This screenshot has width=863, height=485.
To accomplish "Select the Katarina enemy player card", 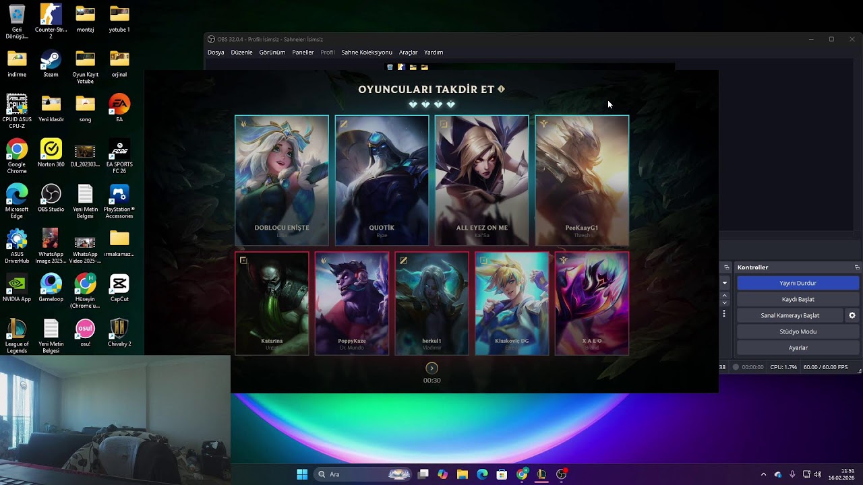I will 272,303.
